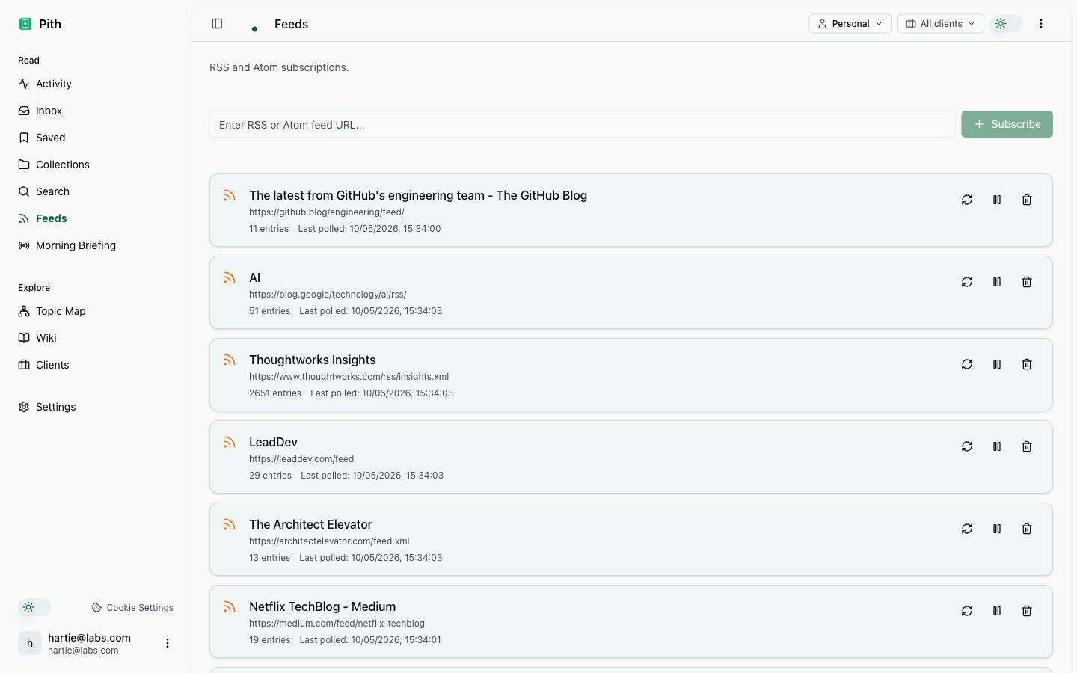Click the architectelevator.com feed.xml URL
The image size is (1077, 673).
coord(329,541)
